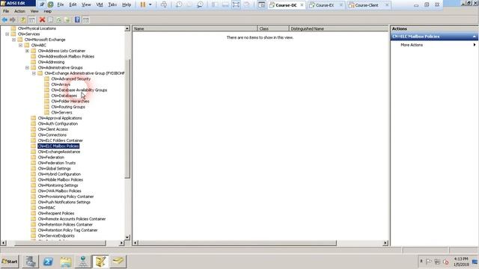Click the blue Help icon in ADSI Edit toolbar
Image resolution: width=479 pixels, height=269 pixels.
pyautogui.click(x=77, y=20)
